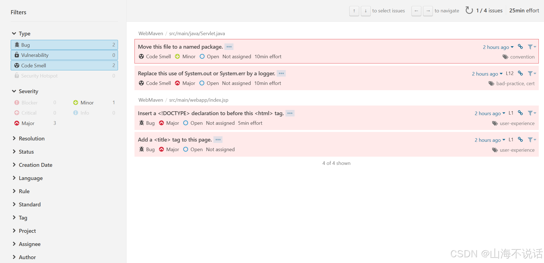Click the right arrow navigate icon
544x263 pixels.
click(x=428, y=11)
